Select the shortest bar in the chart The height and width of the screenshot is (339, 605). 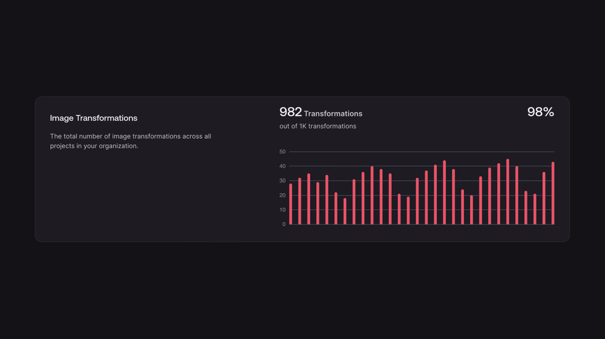[x=345, y=211]
